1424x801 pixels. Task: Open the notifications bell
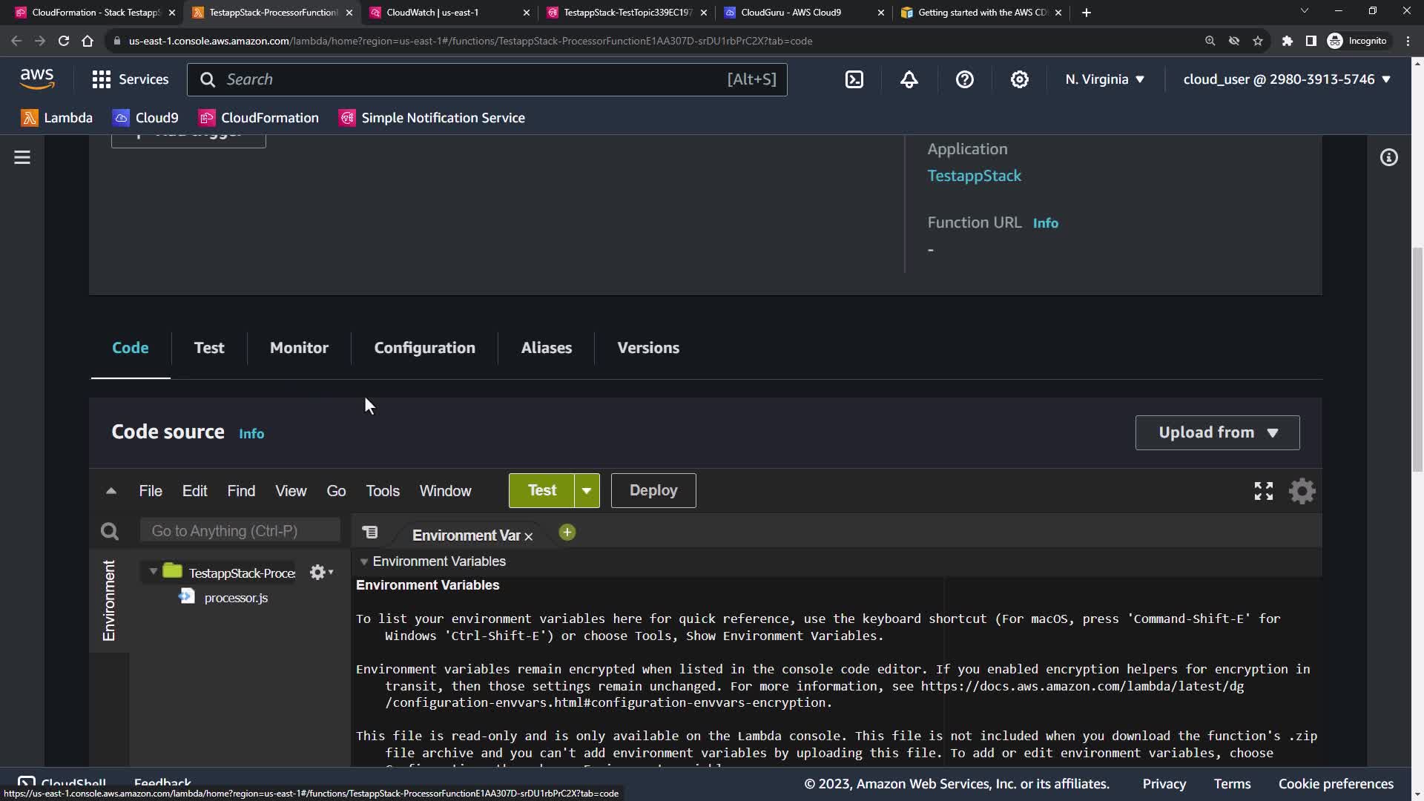click(909, 79)
